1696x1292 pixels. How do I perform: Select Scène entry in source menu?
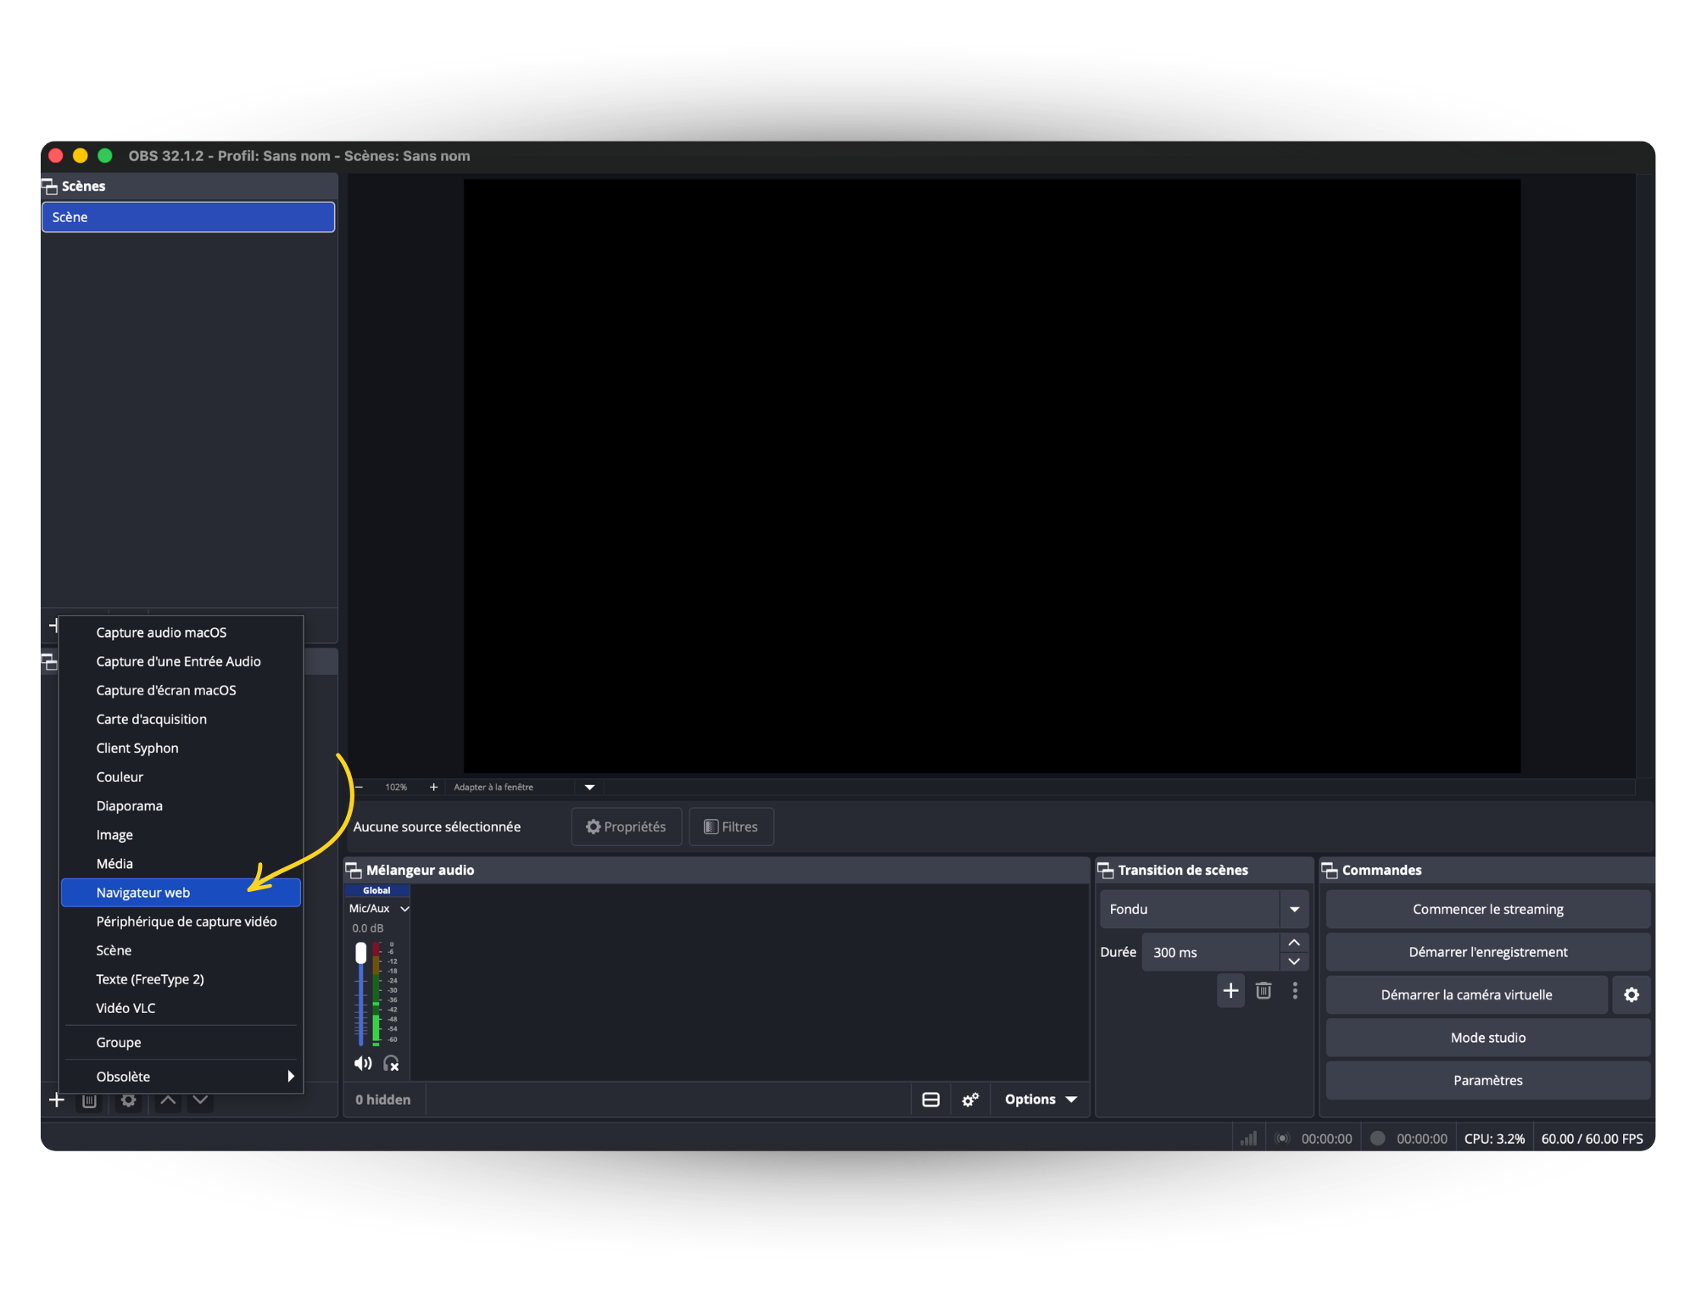pos(181,950)
